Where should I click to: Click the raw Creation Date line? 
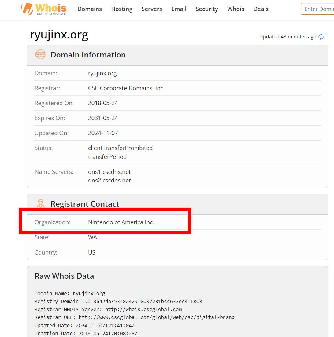pos(86,333)
